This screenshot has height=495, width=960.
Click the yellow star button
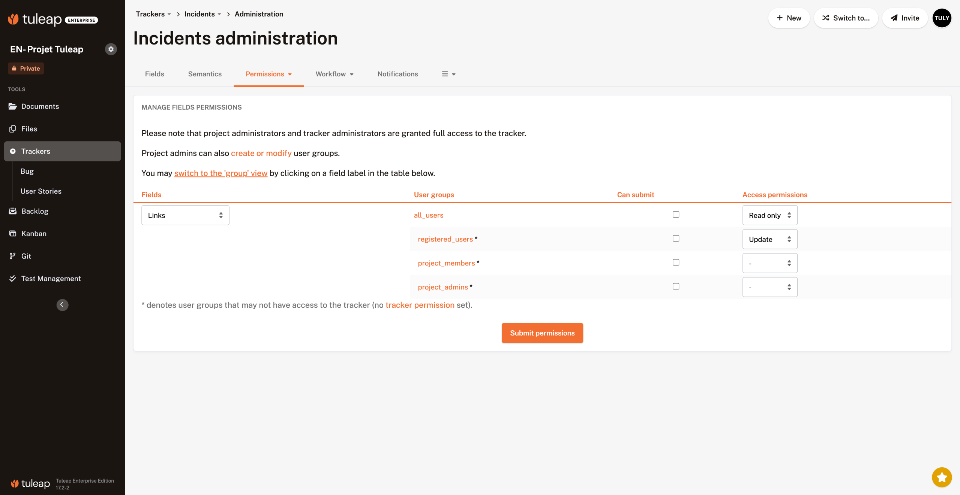point(942,477)
